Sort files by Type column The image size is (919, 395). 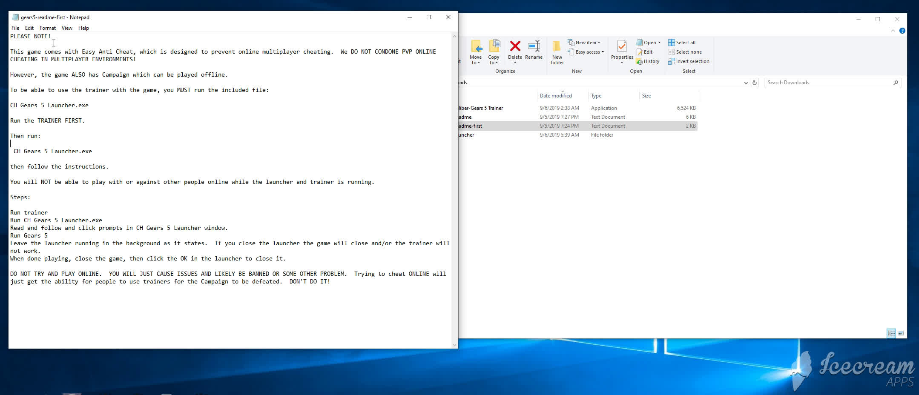[613, 96]
